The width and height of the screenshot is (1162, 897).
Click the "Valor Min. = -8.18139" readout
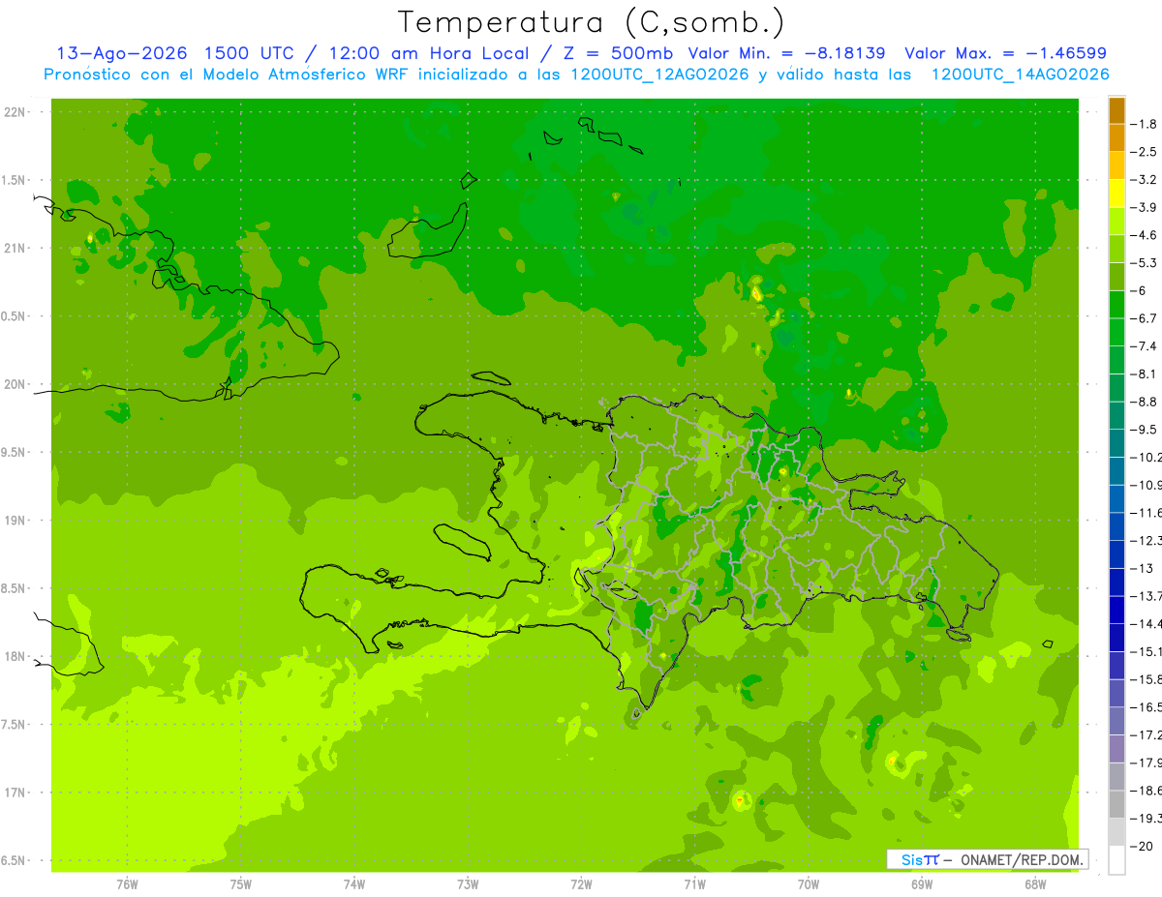(786, 53)
